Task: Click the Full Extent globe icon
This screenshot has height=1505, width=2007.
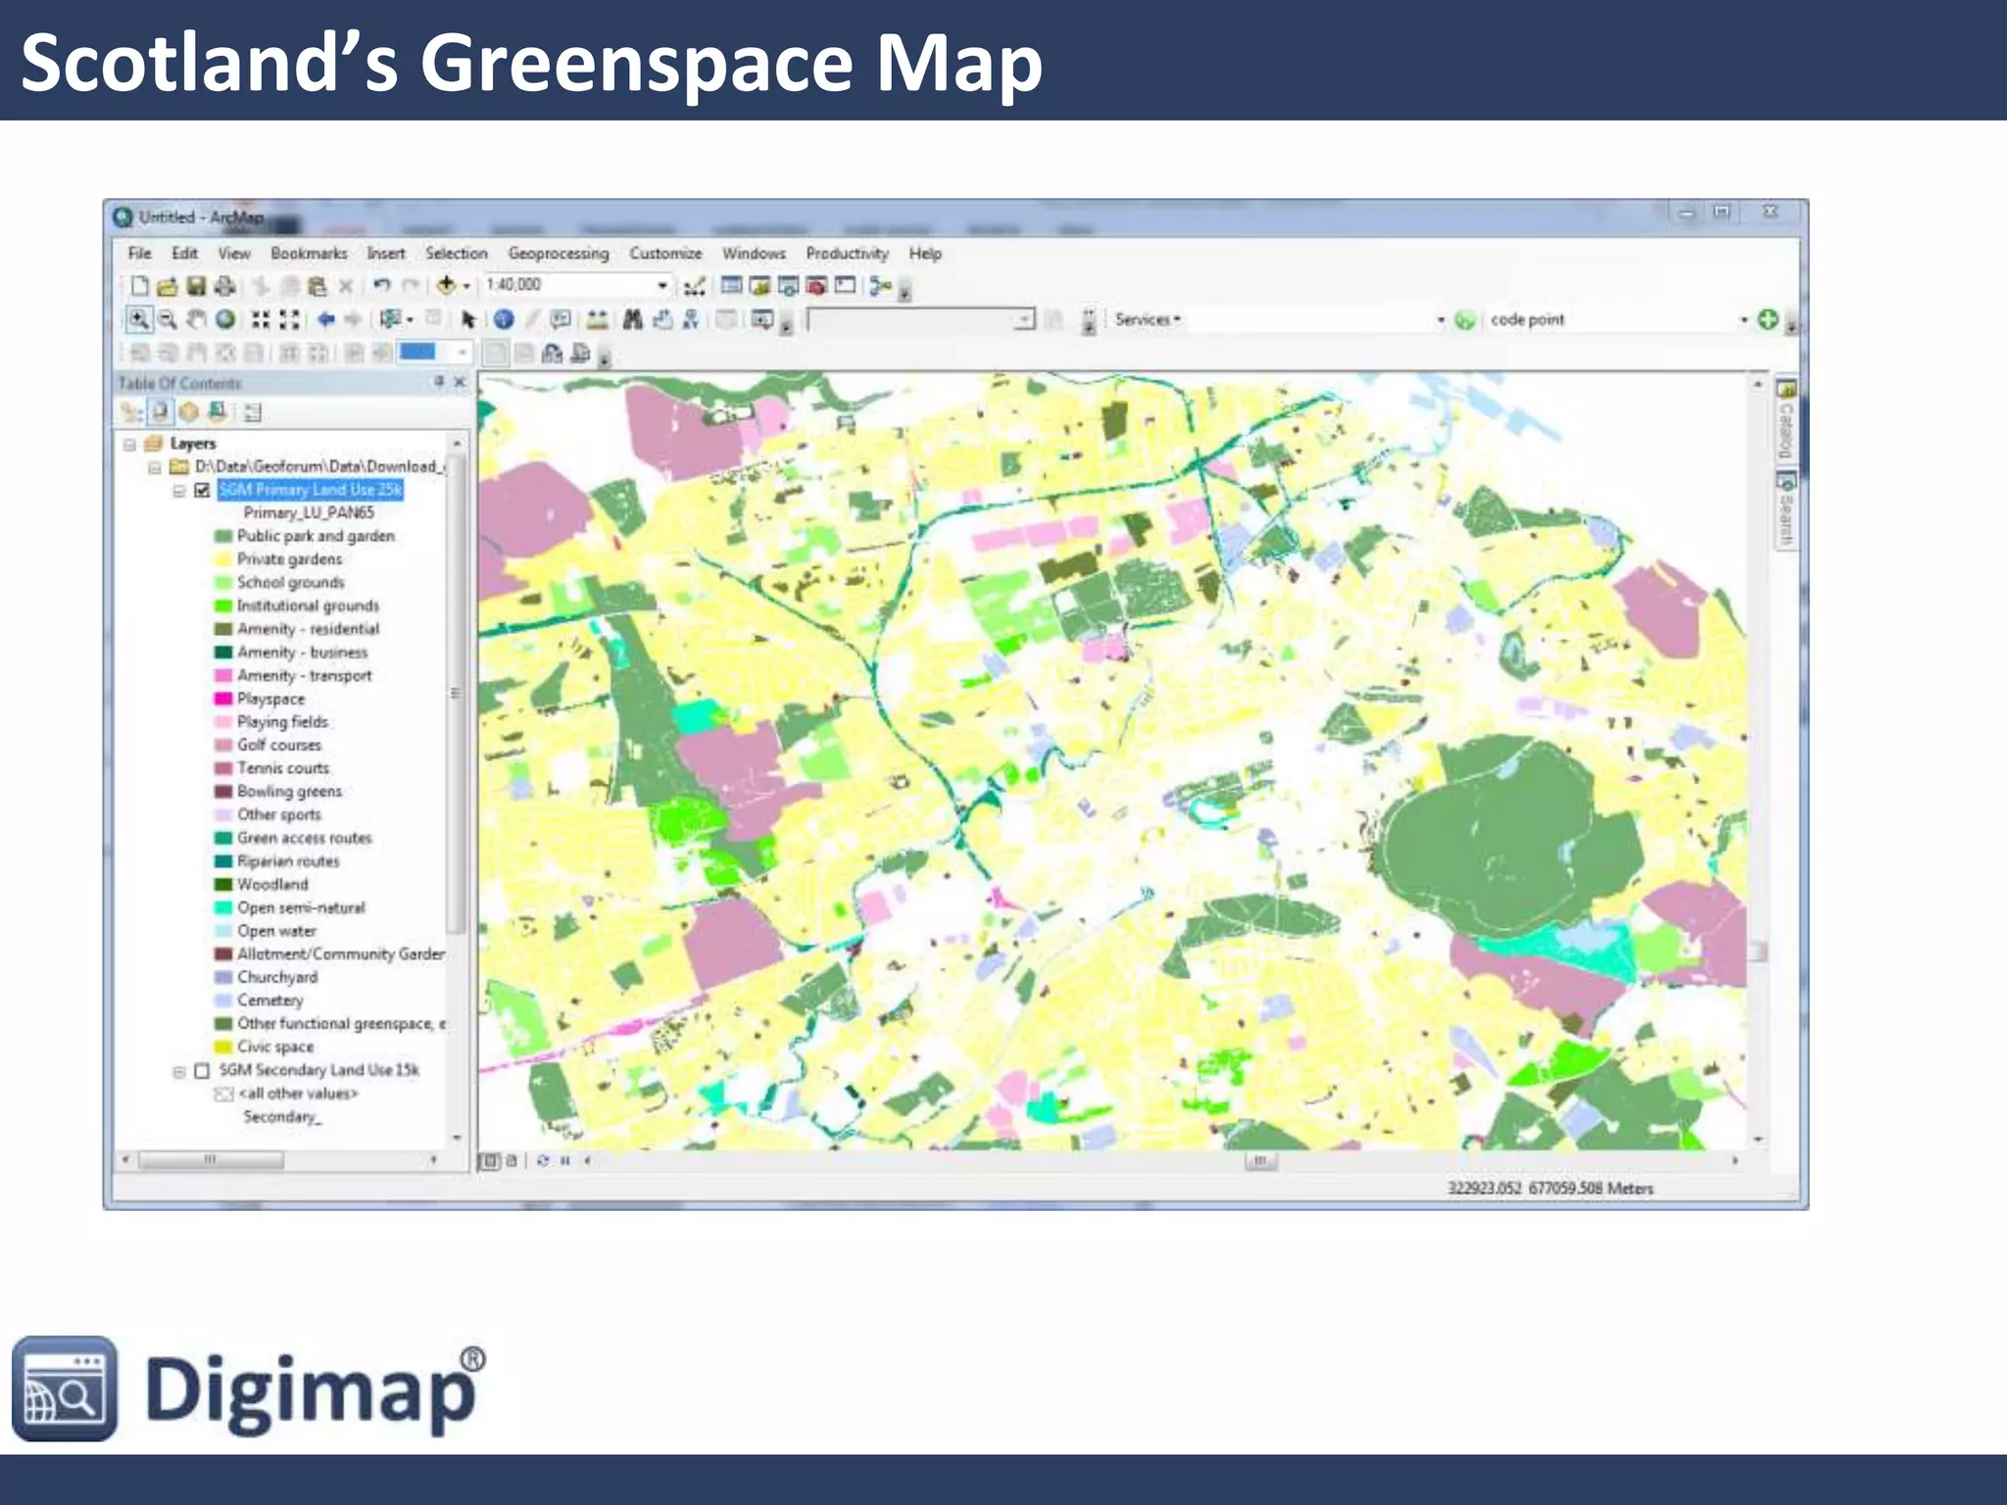Action: (x=225, y=319)
